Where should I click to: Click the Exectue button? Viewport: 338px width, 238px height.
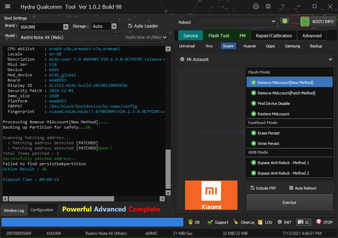click(289, 202)
